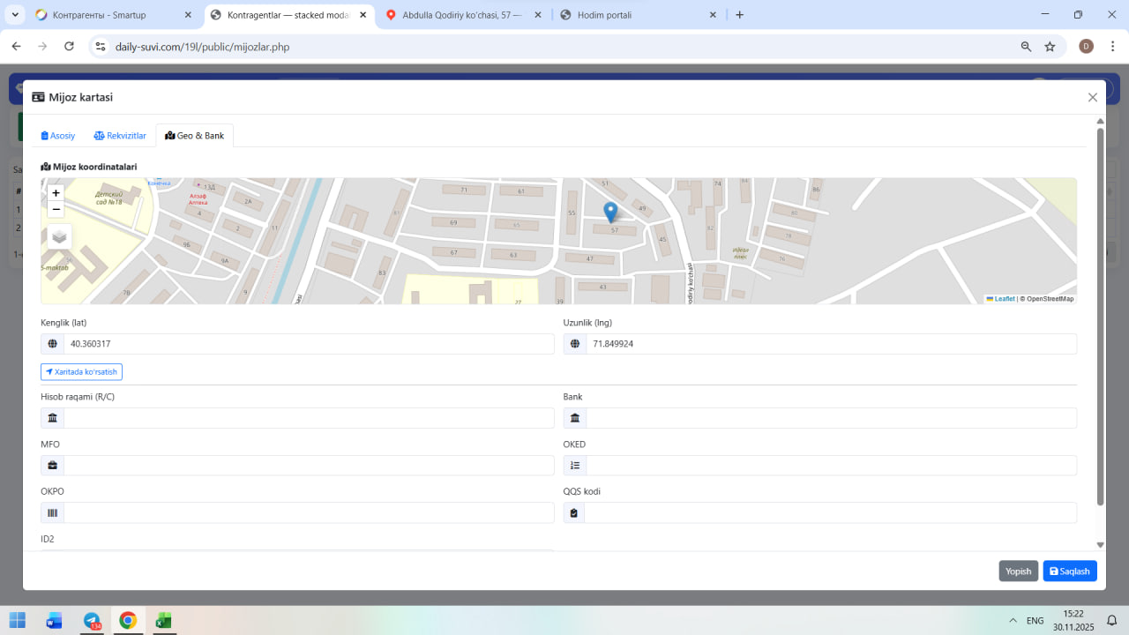Open the Hodim portali browser tab

(x=635, y=15)
